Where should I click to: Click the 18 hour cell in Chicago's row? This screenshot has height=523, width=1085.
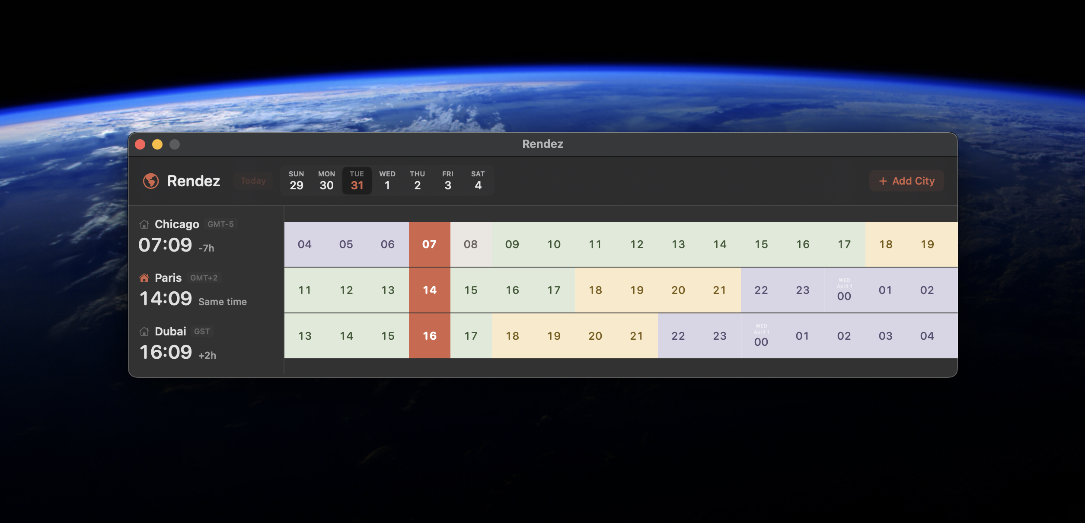click(886, 244)
